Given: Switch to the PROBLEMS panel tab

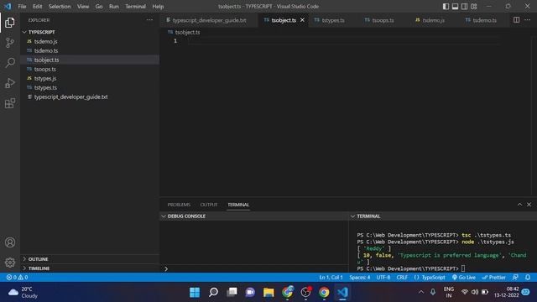Looking at the screenshot, I should [179, 205].
